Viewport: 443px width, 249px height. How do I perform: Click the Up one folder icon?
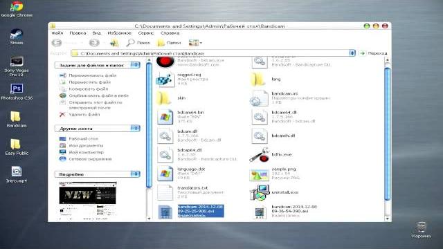pos(114,43)
